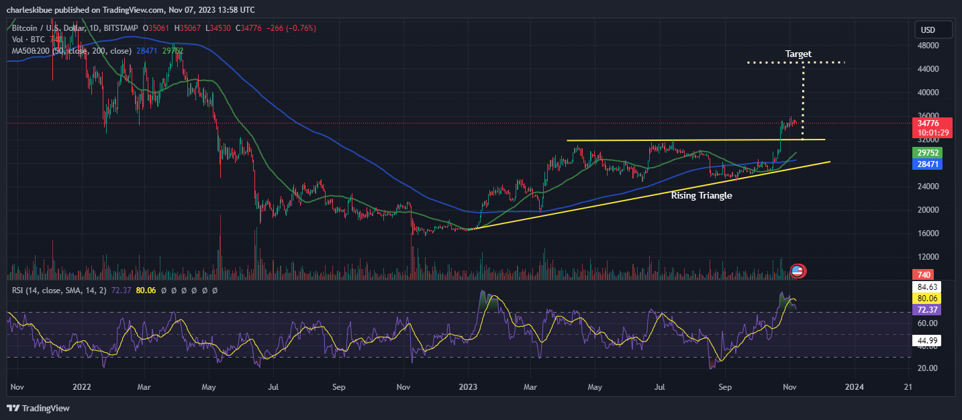Click the 24000 price-axis label
The height and width of the screenshot is (420, 962).
[x=928, y=187]
